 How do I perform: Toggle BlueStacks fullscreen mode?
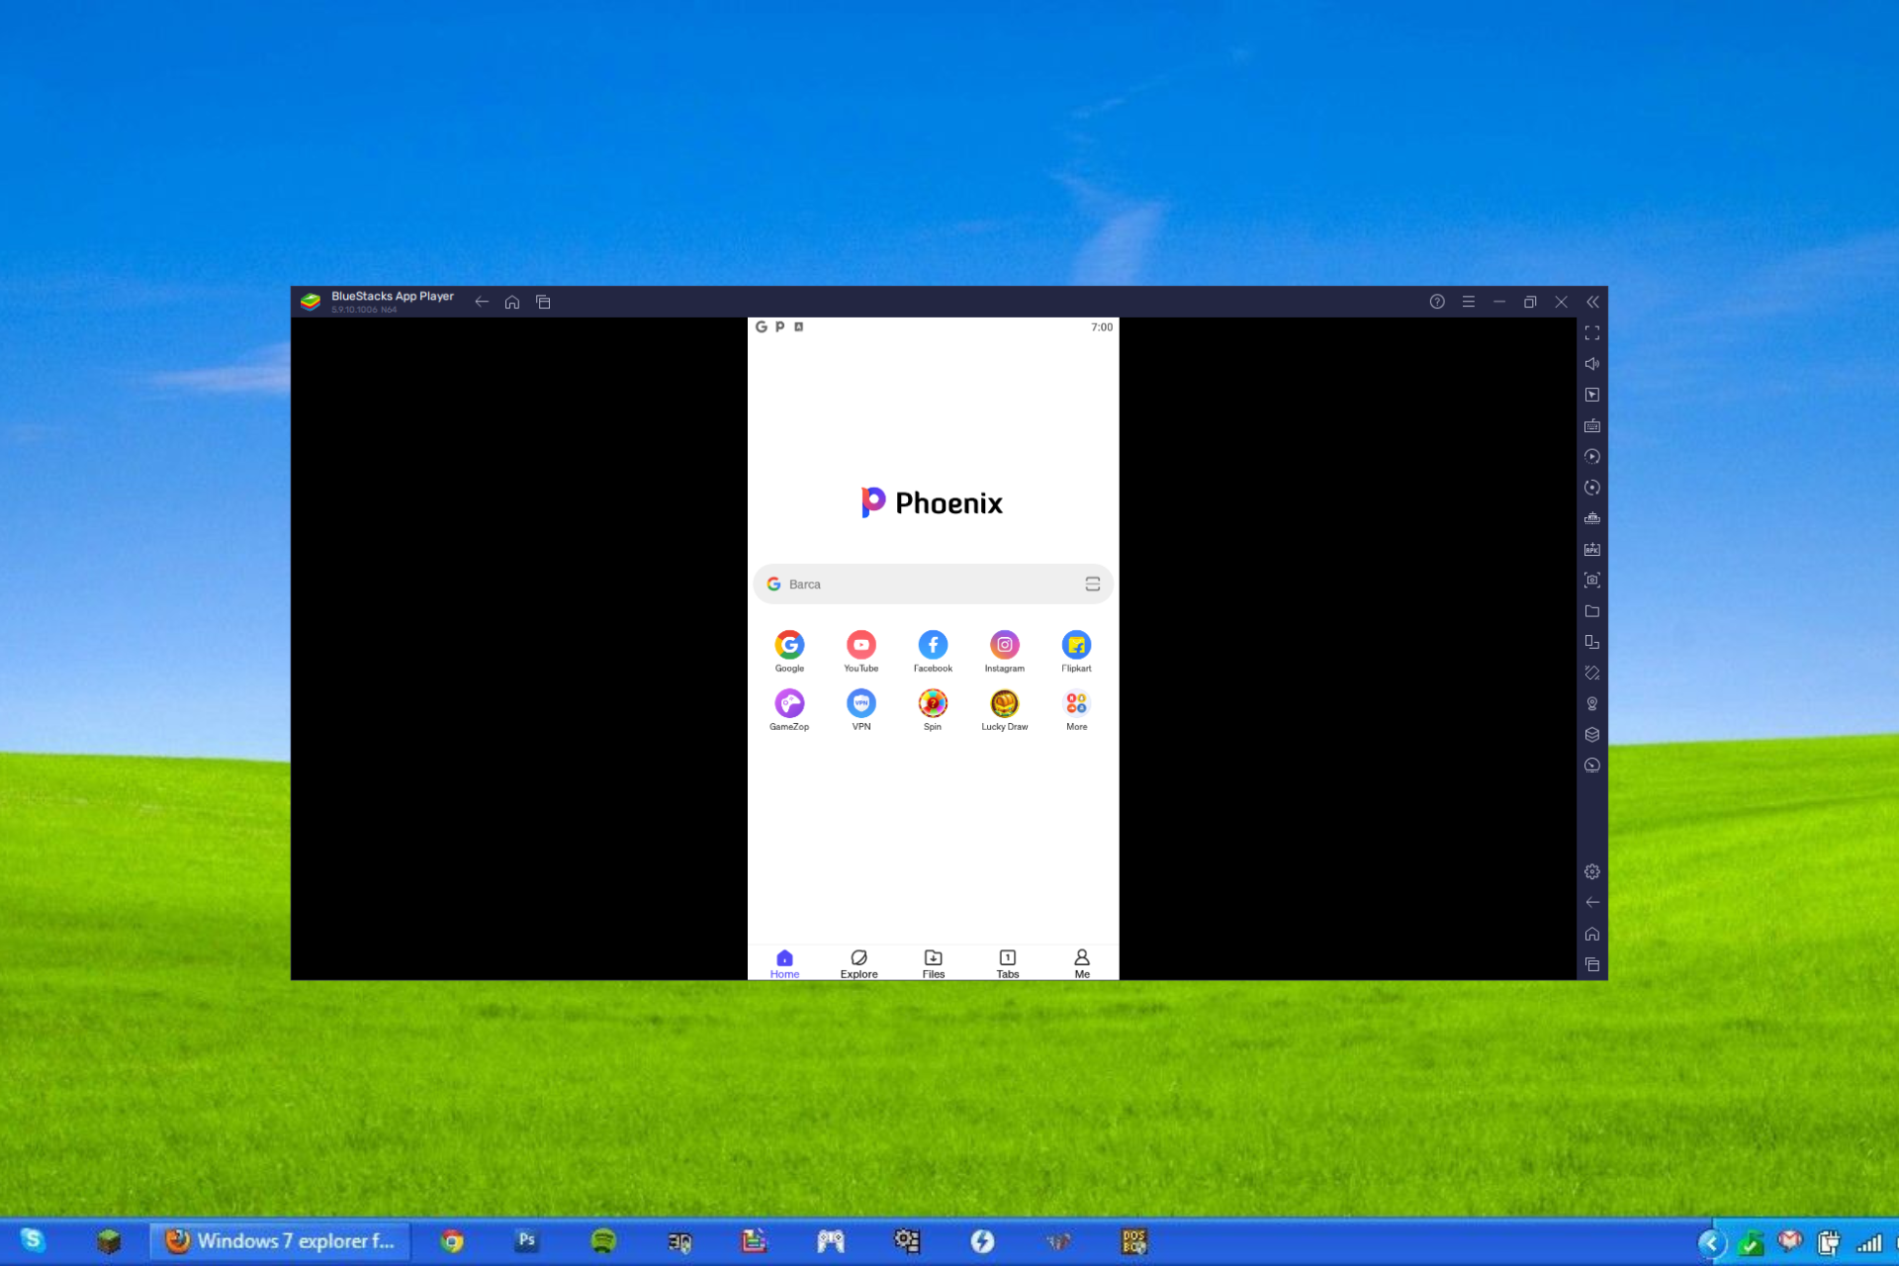1592,333
